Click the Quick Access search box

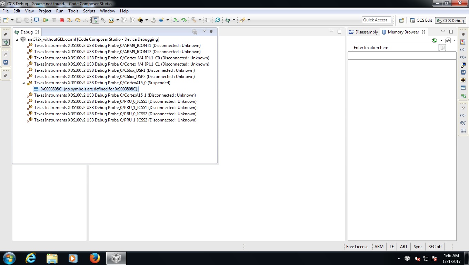377,20
